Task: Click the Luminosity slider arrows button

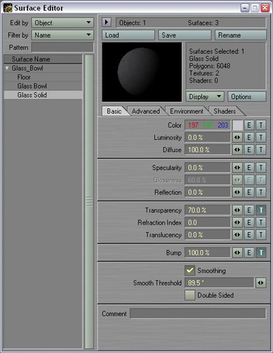Action: (x=237, y=137)
